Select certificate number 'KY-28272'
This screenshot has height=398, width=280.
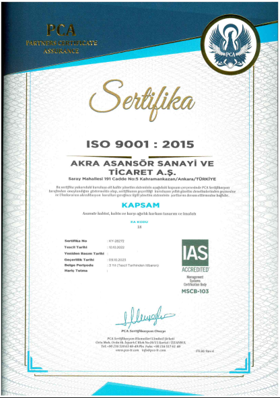coord(116,241)
